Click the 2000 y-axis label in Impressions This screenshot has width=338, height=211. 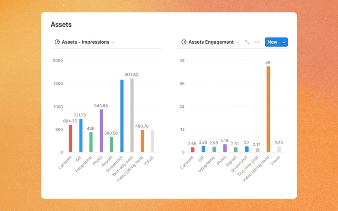click(x=58, y=61)
